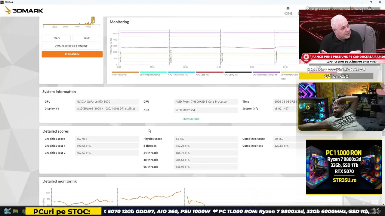Select the NVIDIA GeForce RTX 5070 GPU value

107,102
